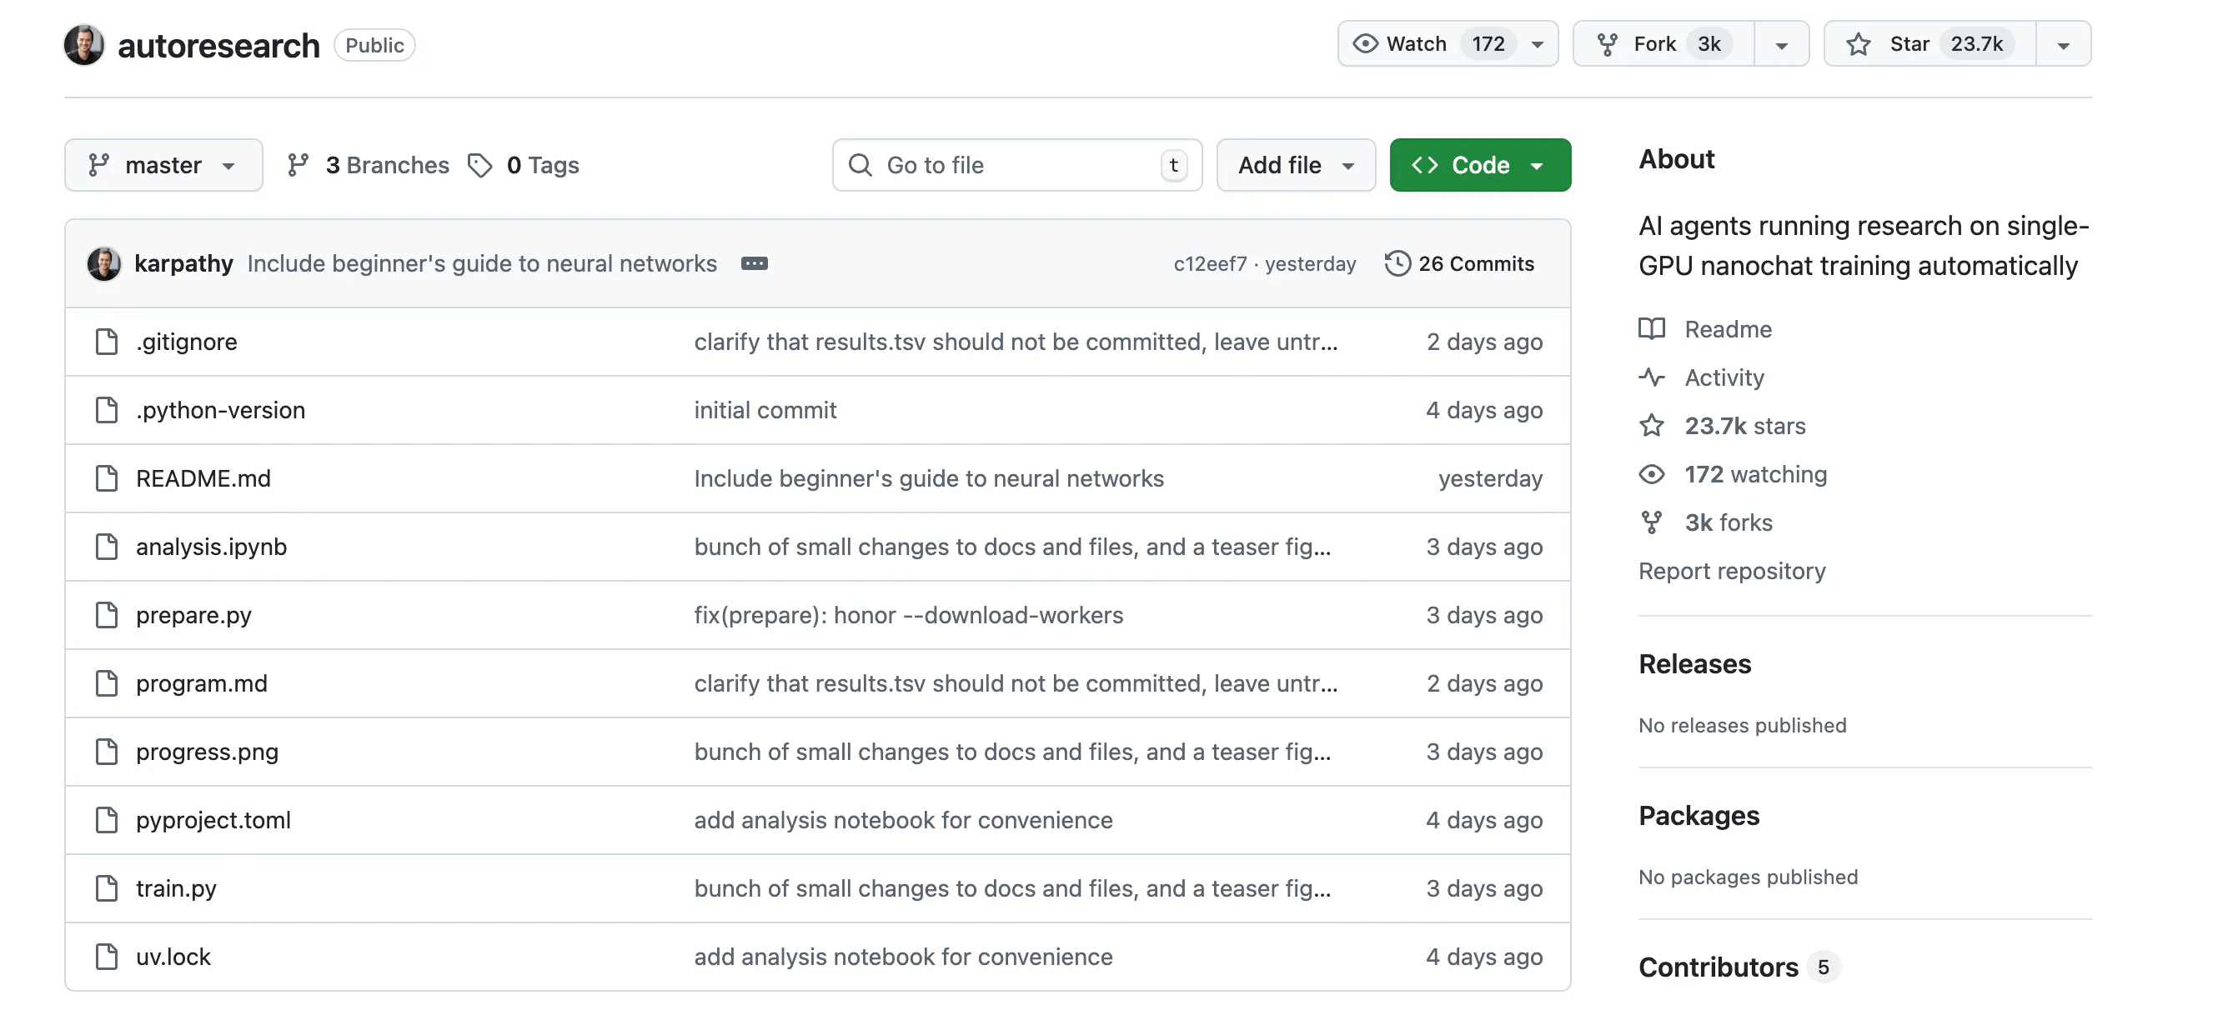Open the uv.lock file

pos(173,957)
